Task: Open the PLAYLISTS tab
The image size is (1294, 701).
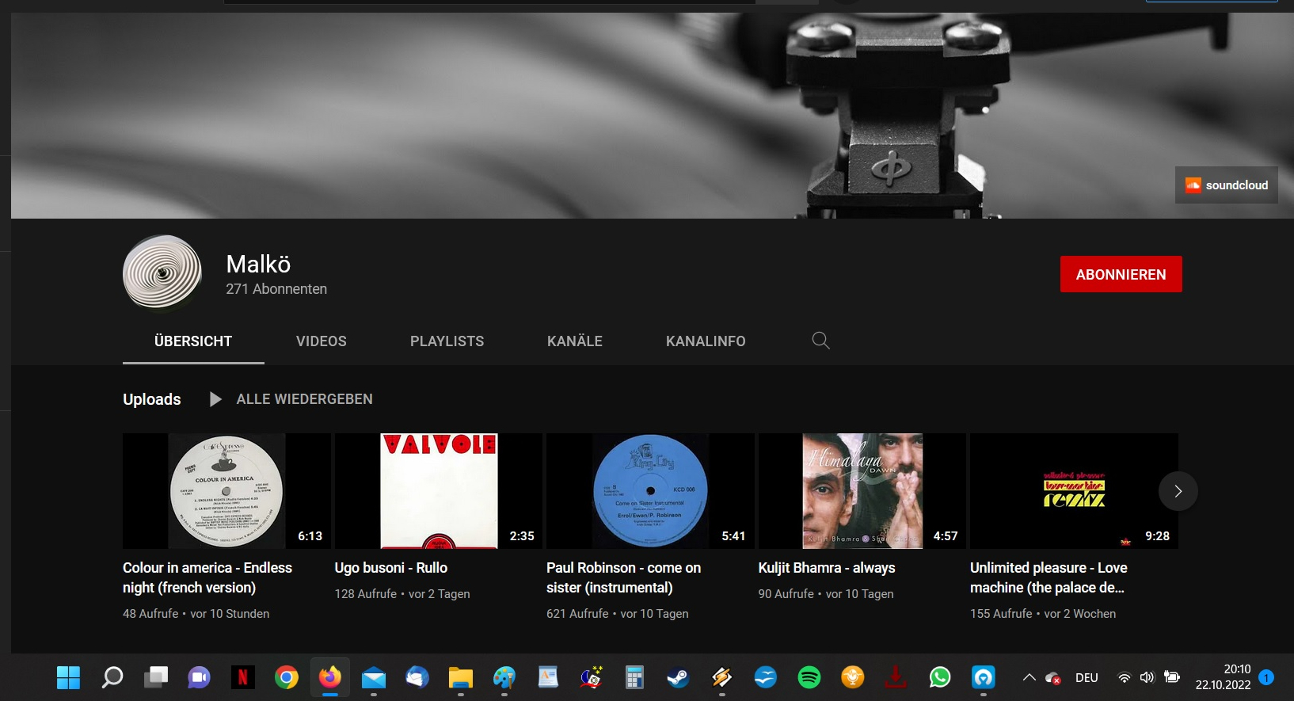Action: (x=447, y=341)
